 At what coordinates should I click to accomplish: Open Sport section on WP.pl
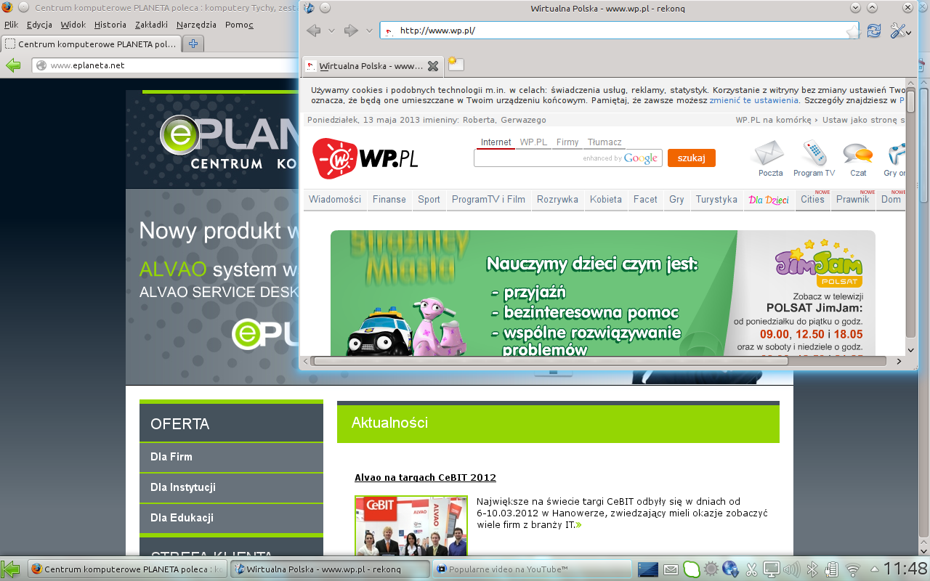429,200
